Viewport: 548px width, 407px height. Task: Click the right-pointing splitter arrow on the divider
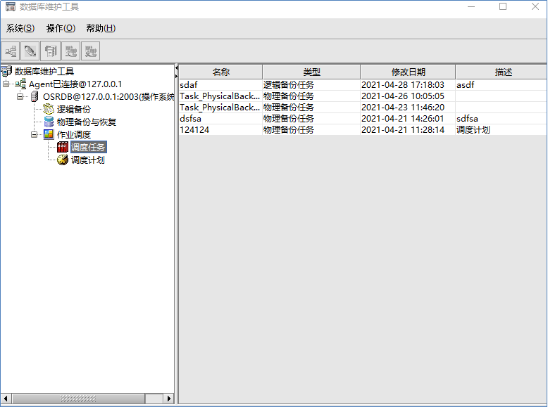[177, 76]
